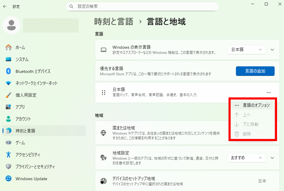The width and height of the screenshot is (284, 191).
Task: Open アプリ settings in the sidebar
Action: pyautogui.click(x=20, y=107)
